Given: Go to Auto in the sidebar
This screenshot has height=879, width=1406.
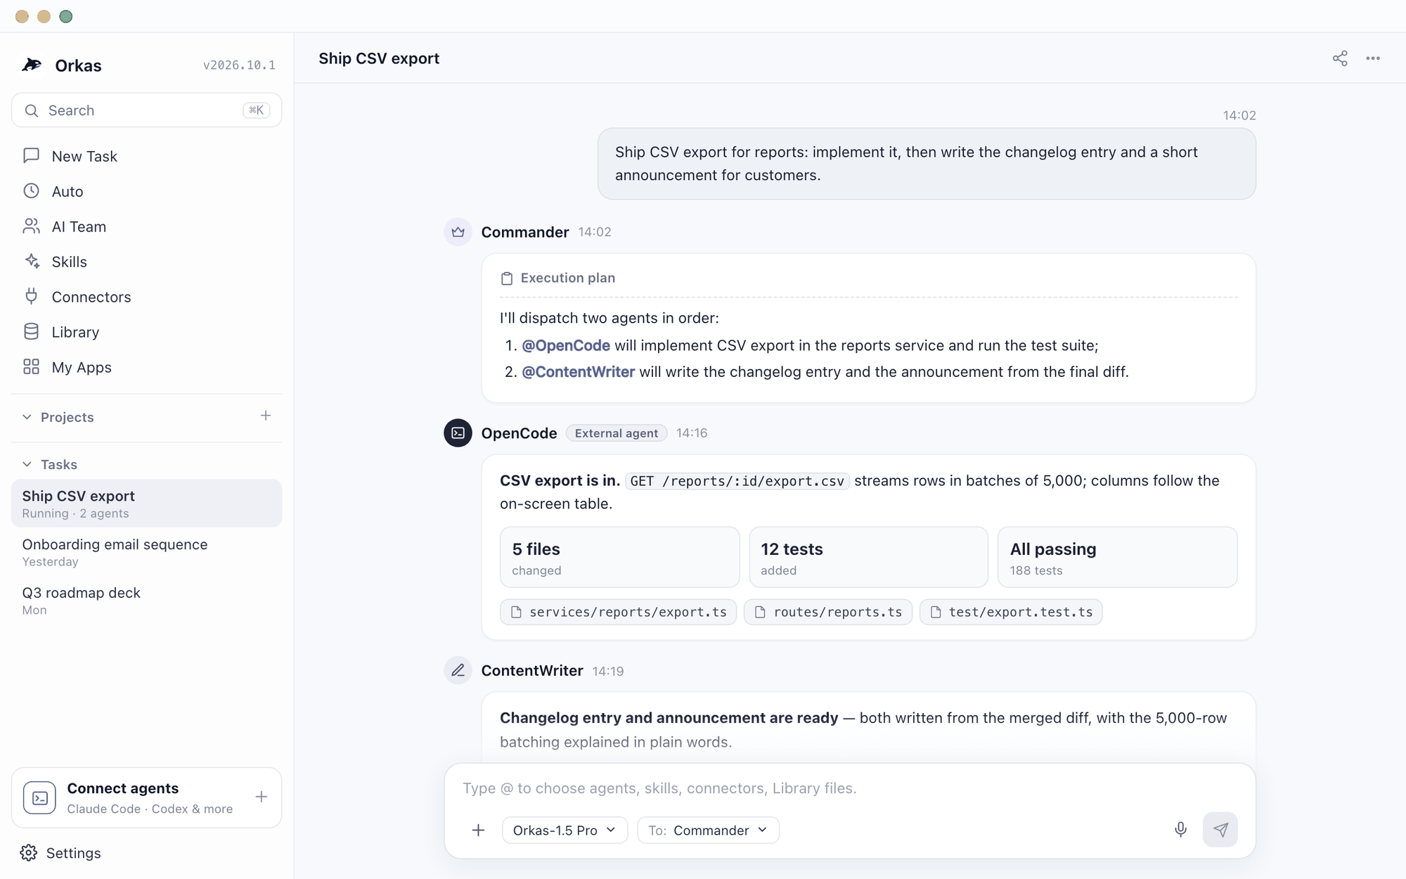Looking at the screenshot, I should 146,191.
